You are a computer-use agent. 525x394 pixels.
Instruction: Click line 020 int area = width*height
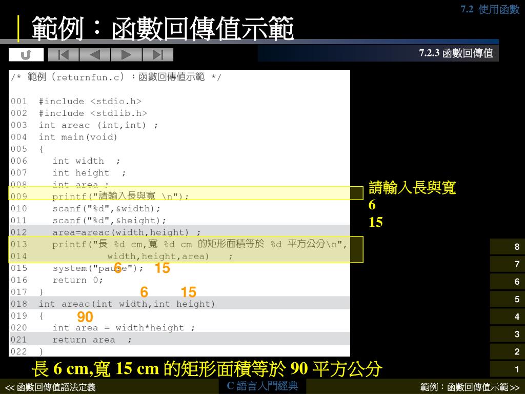coord(103,328)
